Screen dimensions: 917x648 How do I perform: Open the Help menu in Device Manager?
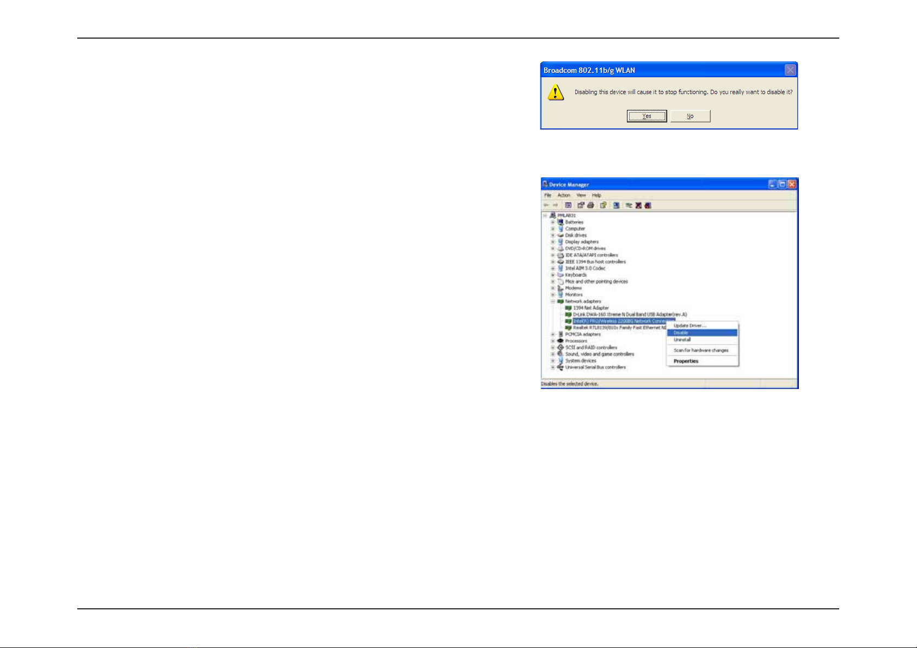596,195
